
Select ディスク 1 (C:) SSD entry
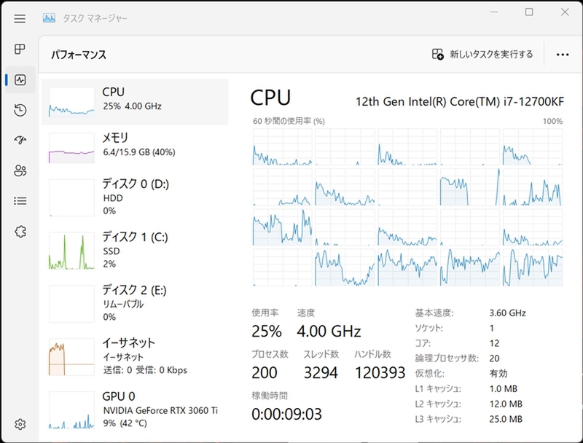135,250
